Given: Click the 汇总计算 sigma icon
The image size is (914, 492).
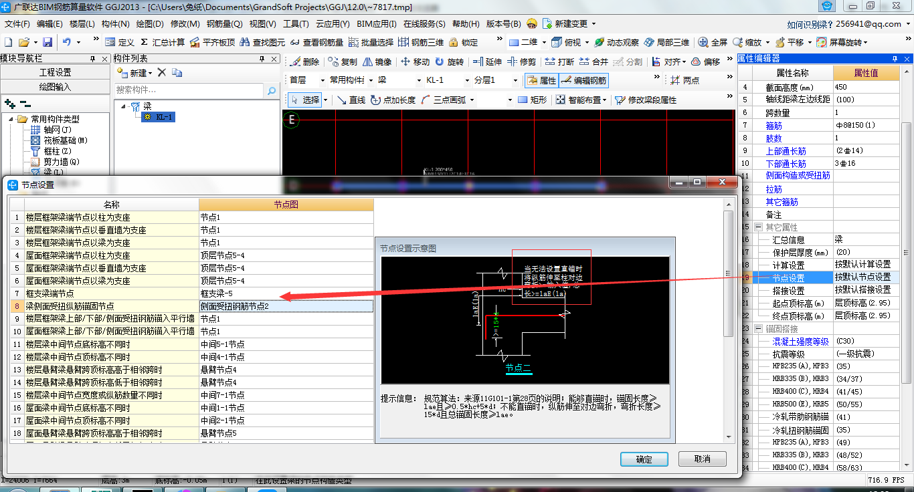Looking at the screenshot, I should 145,42.
